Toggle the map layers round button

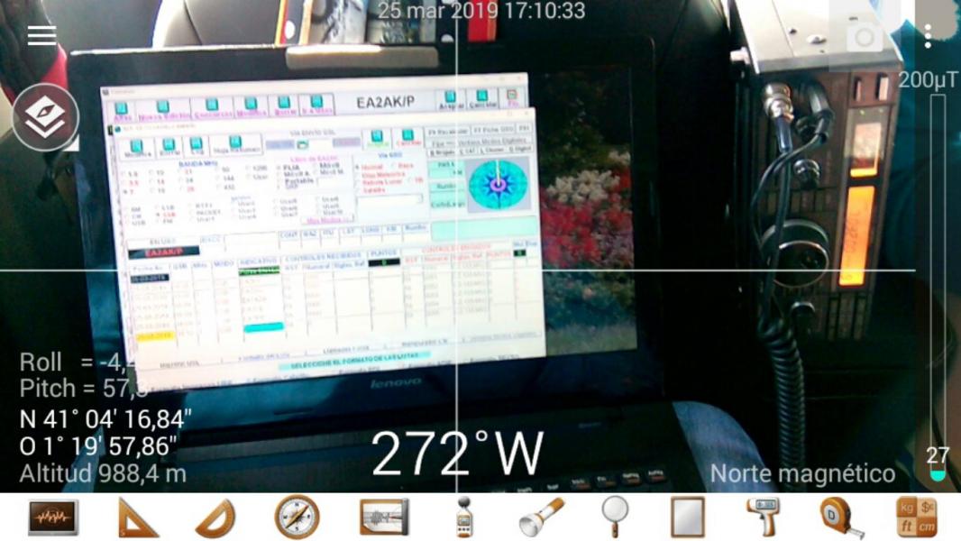(x=45, y=117)
